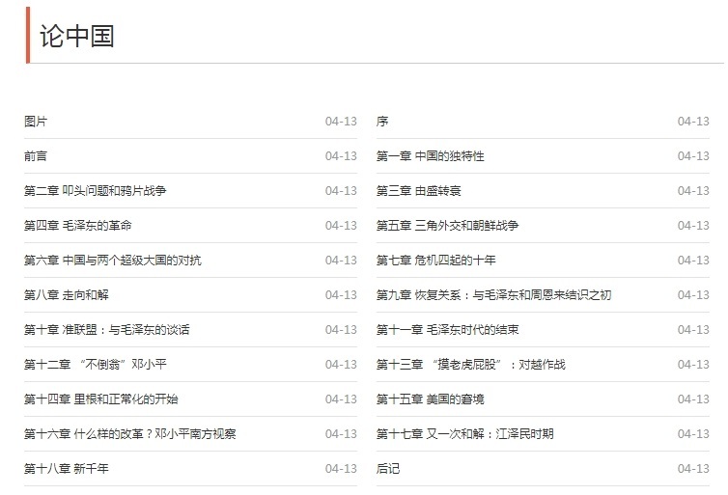The height and width of the screenshot is (495, 728).
Task: Open 第一章 中国的独特性
Action: point(430,156)
